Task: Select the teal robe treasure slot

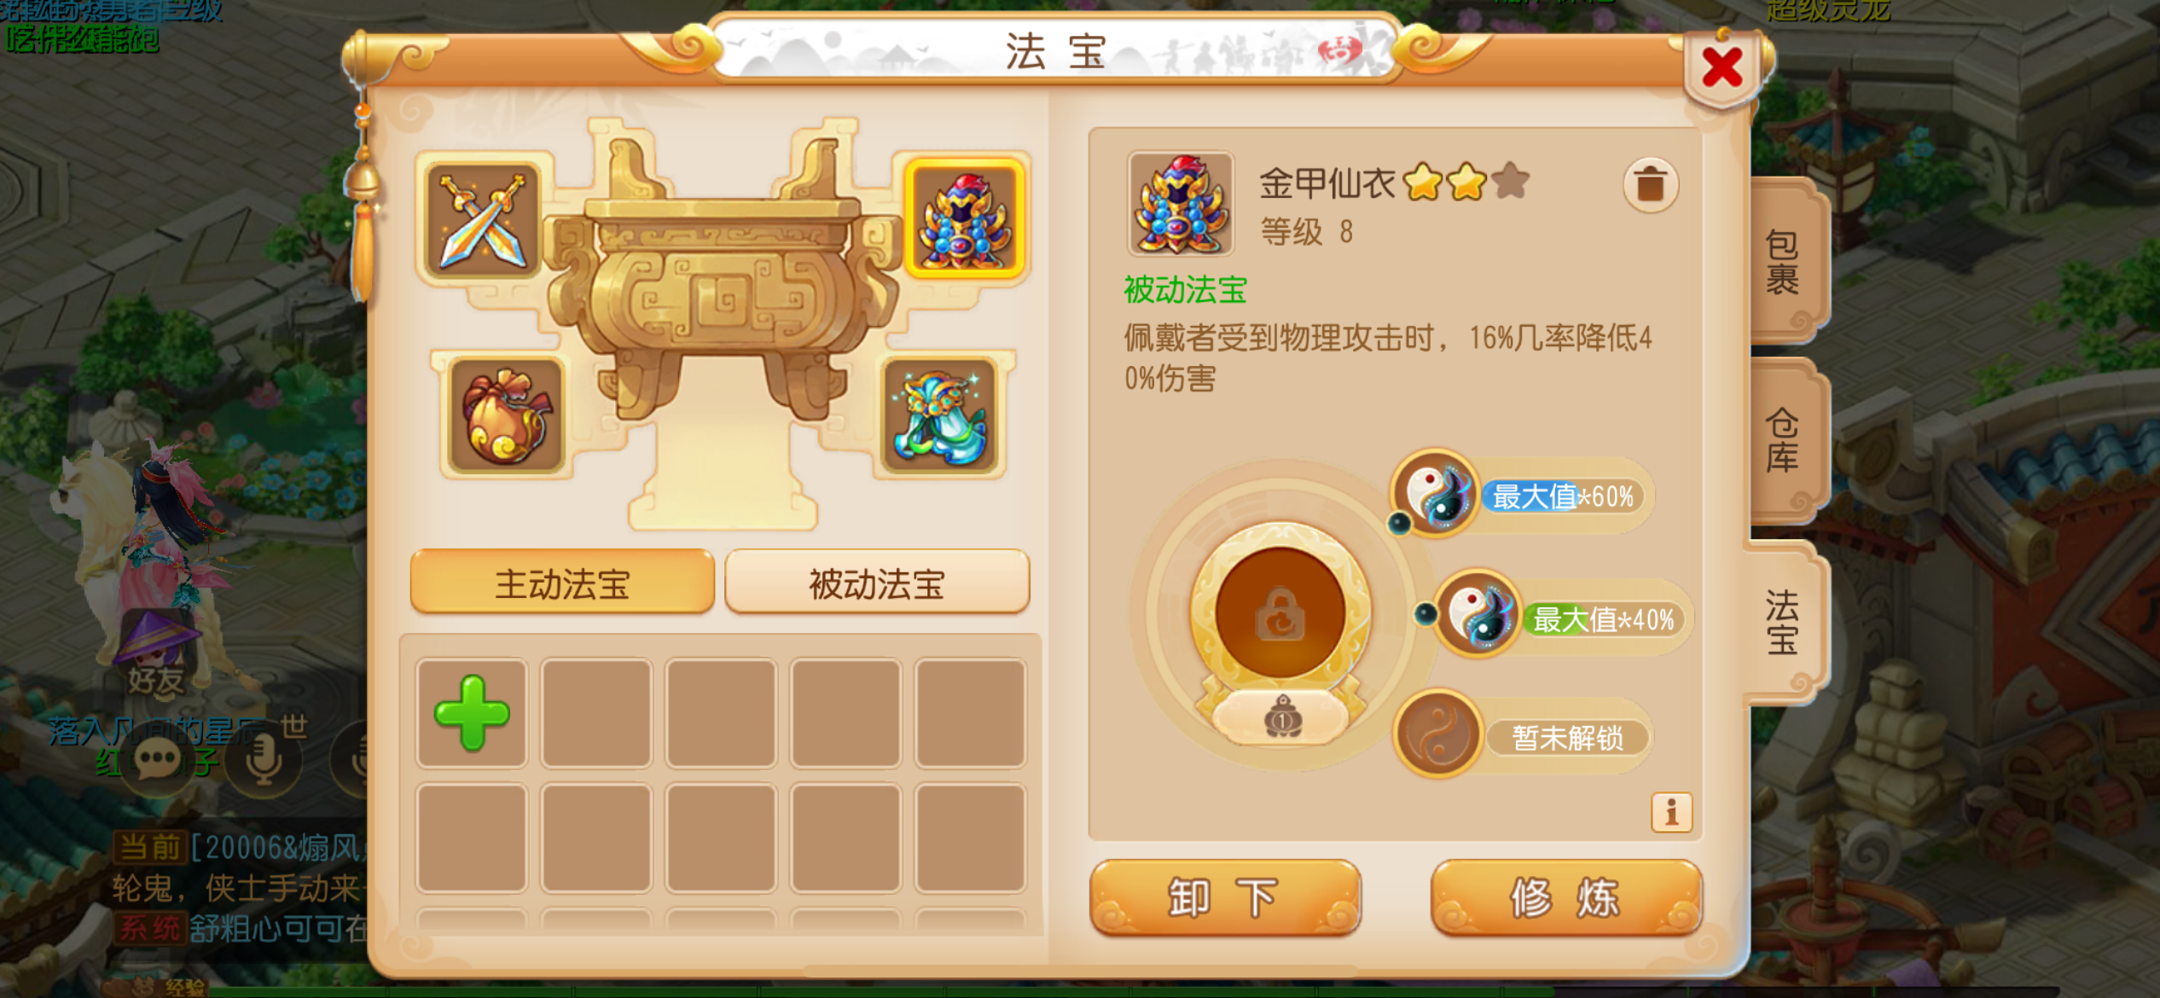Action: (940, 415)
